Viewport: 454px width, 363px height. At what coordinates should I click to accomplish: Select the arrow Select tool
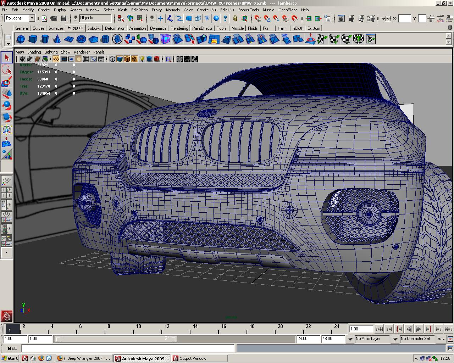[x=7, y=57]
